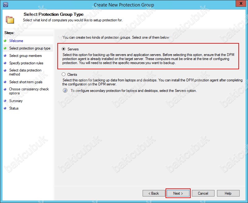Click the Servers option description text
Viewport: 248px width, 203px height.
pos(148,59)
